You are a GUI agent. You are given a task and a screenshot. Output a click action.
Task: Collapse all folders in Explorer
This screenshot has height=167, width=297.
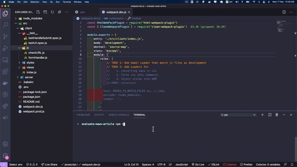[x=59, y=12]
